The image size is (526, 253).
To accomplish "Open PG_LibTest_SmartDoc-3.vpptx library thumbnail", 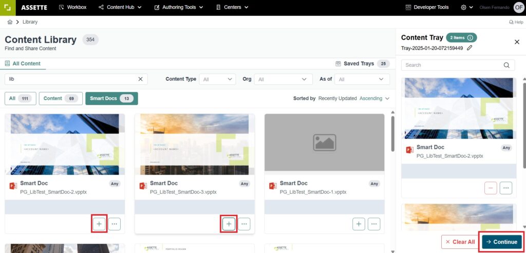I will pos(195,144).
